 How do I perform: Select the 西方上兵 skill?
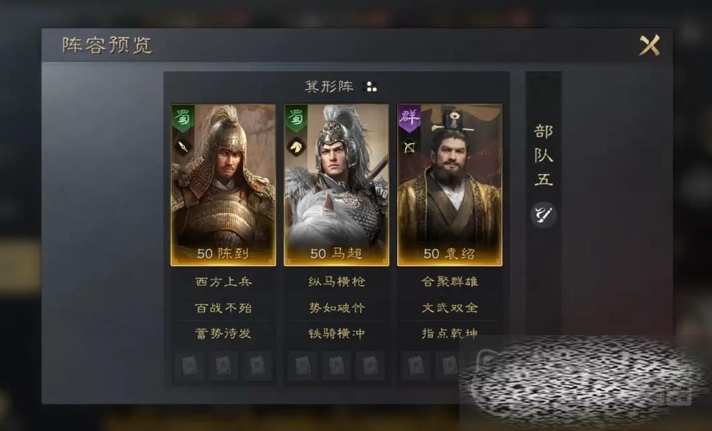223,282
